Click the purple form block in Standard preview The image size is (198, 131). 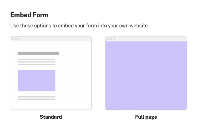36,80
